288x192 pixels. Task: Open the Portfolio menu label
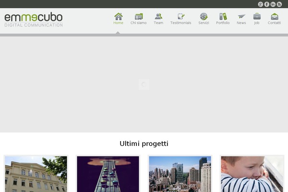[223, 23]
